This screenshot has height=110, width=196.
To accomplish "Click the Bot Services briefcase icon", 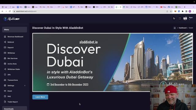I will pyautogui.click(x=5, y=58).
